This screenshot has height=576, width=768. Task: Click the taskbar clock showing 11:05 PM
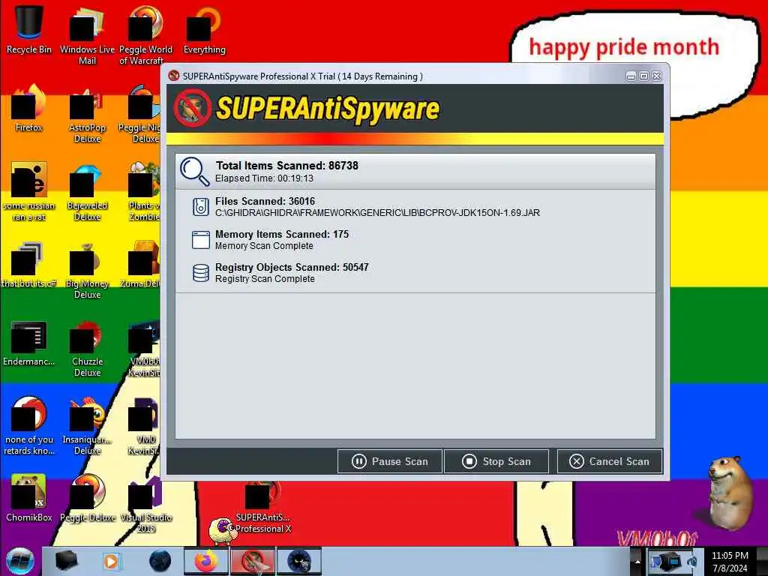[x=730, y=562]
